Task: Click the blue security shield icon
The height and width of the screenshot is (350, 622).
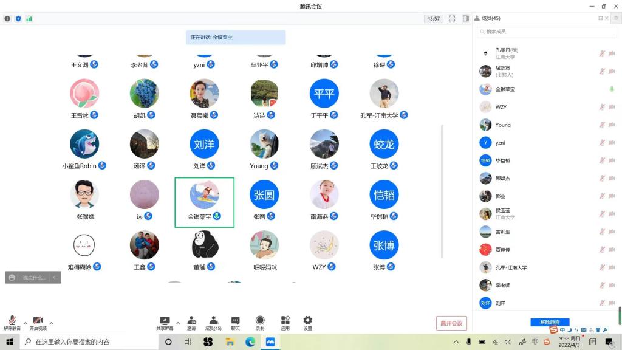Action: coord(18,19)
